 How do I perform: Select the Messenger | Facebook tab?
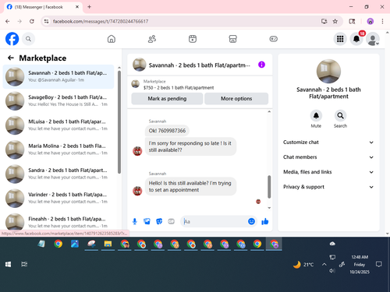(x=43, y=7)
